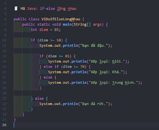The height and width of the screenshot is (130, 159).
Task: Click the string "Bạn đã đậu."
Action: click(94, 45)
